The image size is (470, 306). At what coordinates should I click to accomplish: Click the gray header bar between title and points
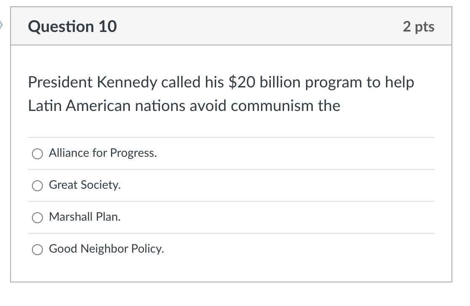pos(259,26)
